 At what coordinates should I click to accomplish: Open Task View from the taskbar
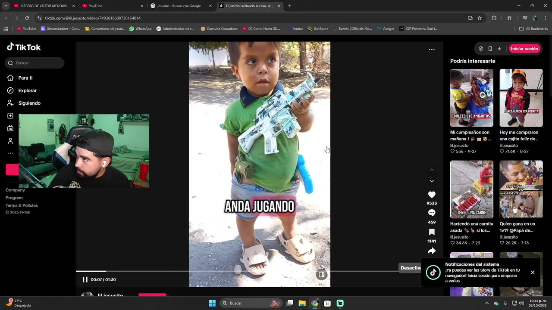coord(290,303)
